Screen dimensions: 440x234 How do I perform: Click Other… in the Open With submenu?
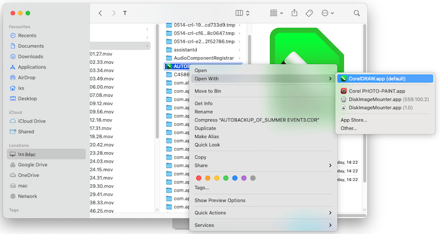pyautogui.click(x=349, y=128)
